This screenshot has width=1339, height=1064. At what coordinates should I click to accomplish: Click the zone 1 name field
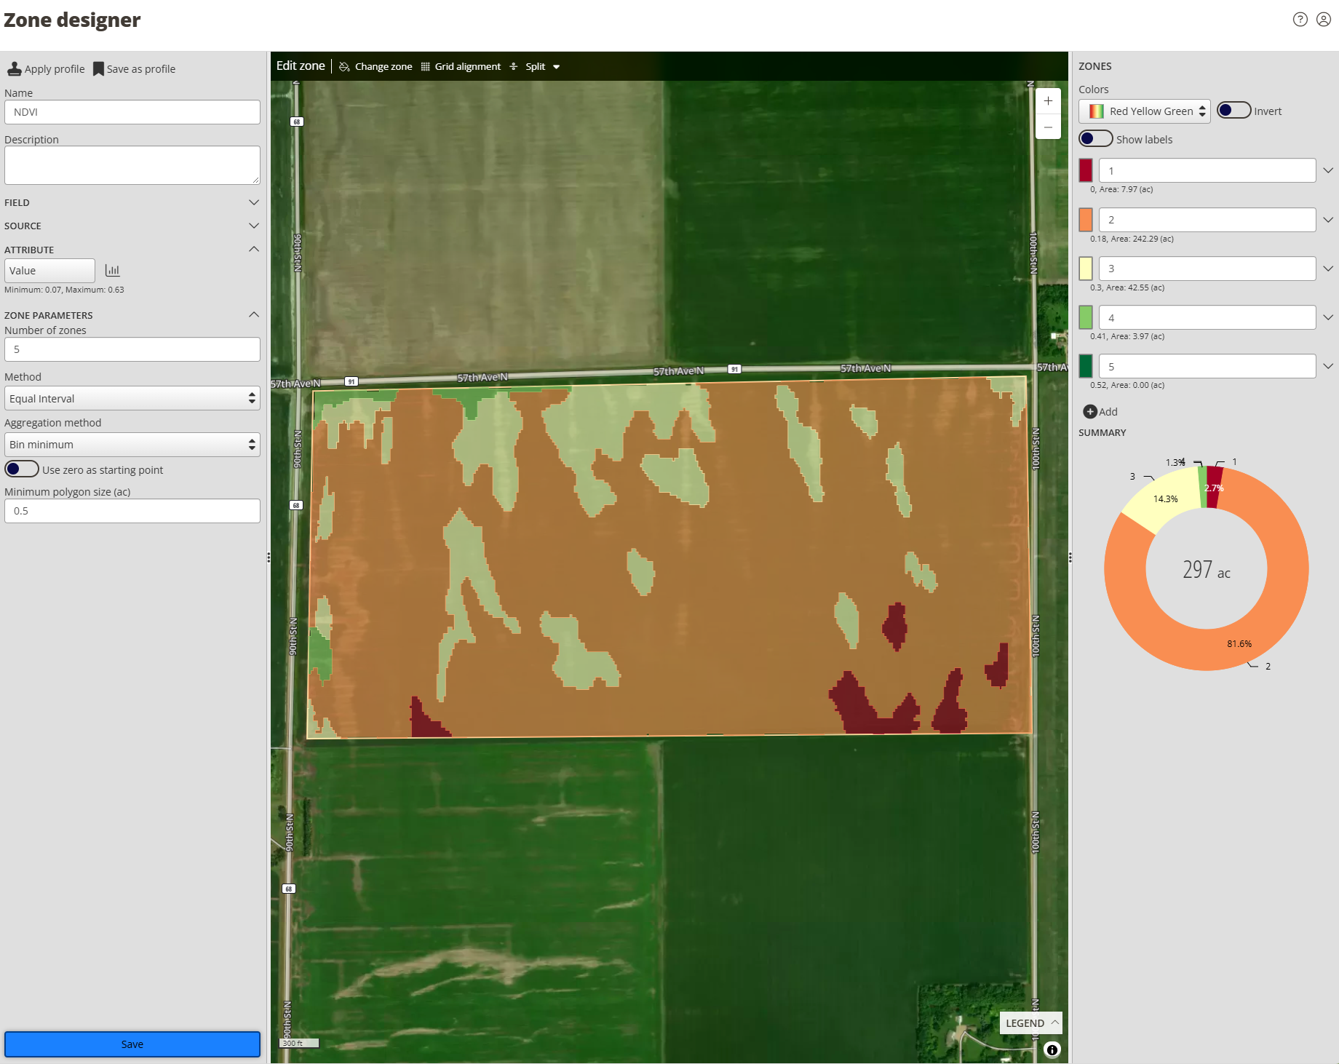pos(1207,170)
